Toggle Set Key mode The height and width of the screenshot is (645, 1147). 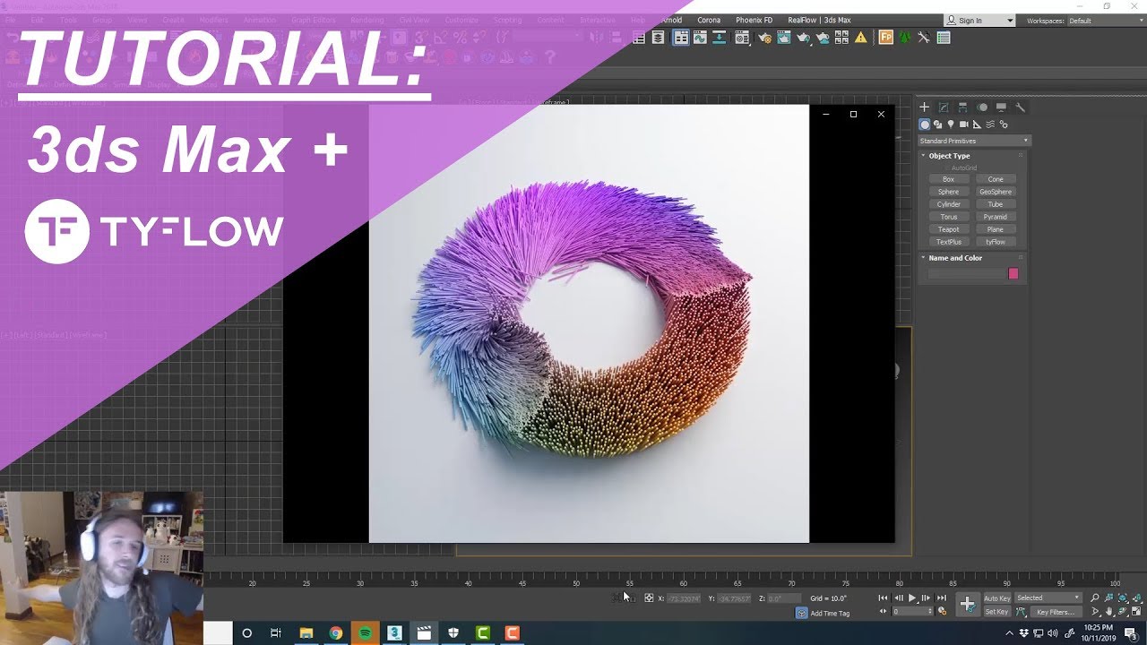(x=997, y=611)
